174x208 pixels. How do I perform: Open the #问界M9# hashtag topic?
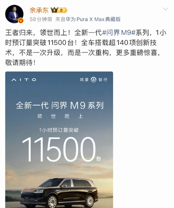click(119, 33)
